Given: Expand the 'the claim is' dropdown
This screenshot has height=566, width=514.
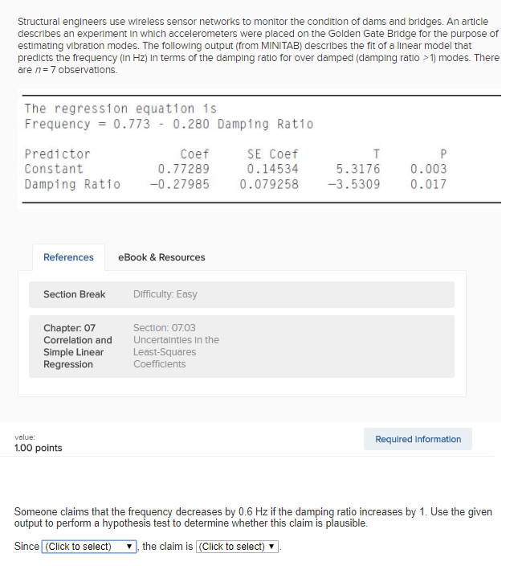Looking at the screenshot, I should [238, 547].
